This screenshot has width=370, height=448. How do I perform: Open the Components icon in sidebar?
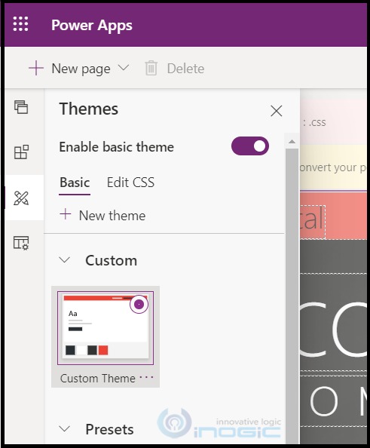pyautogui.click(x=21, y=152)
